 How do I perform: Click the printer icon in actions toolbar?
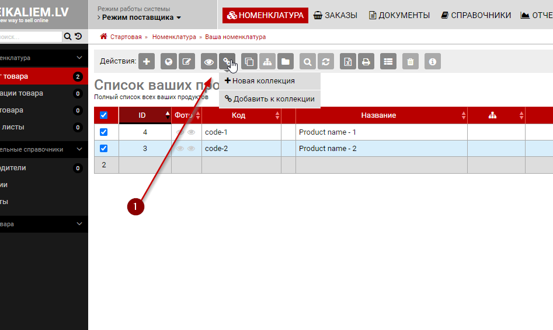point(366,61)
